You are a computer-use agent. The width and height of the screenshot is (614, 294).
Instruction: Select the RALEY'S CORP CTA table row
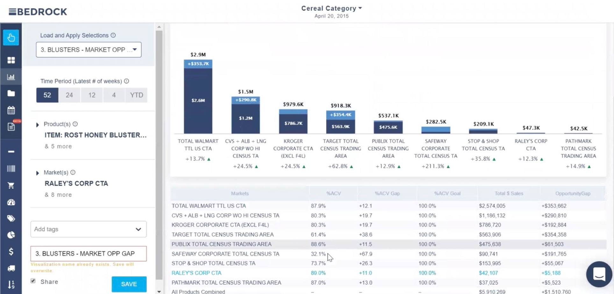pos(388,273)
